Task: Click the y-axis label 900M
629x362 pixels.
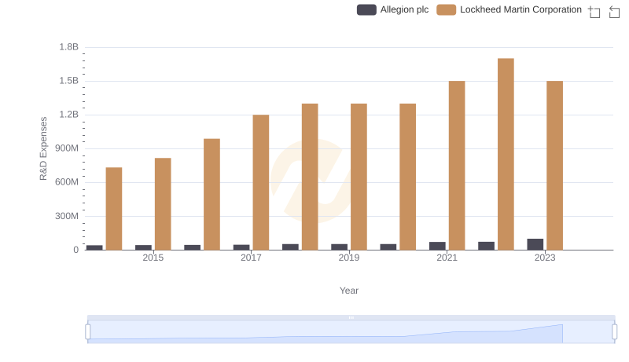Action: 67,148
